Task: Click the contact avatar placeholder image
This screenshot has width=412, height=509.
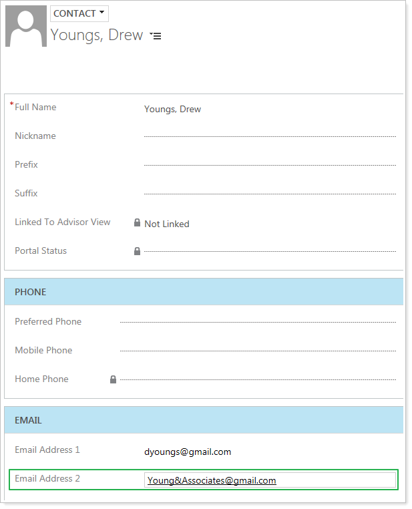Action: click(x=26, y=26)
